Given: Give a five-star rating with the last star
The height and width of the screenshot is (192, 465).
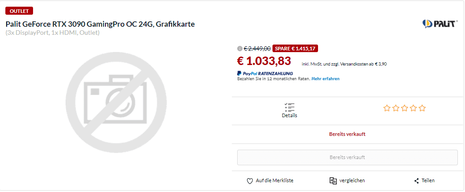Looking at the screenshot, I should tap(422, 108).
